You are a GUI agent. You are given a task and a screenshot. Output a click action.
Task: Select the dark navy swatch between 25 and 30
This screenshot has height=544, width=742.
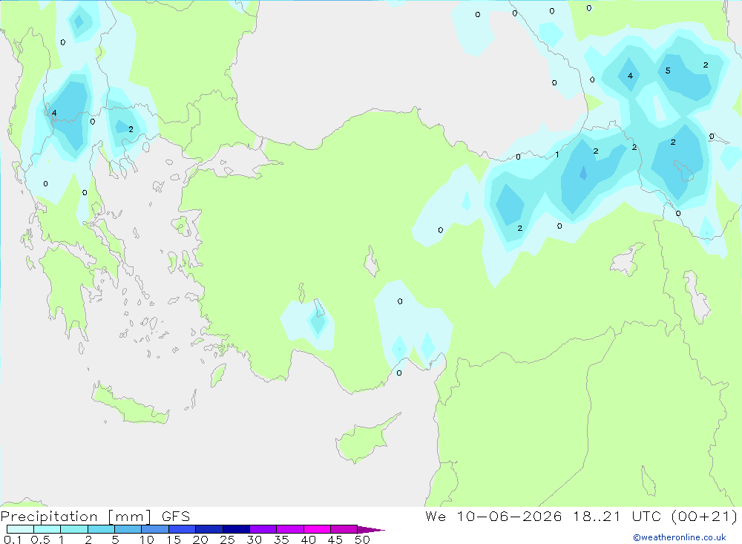(236, 529)
